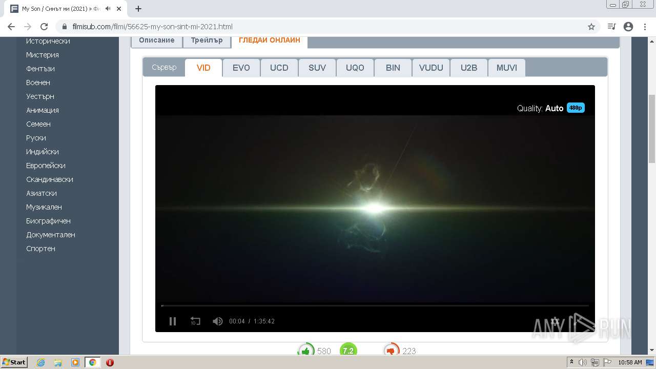Open file explorer folder in taskbar
This screenshot has height=369, width=656.
coord(58,362)
